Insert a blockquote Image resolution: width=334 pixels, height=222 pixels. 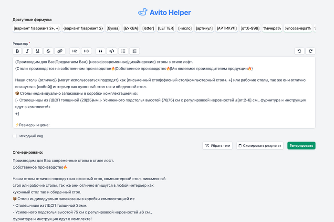[x=100, y=51]
